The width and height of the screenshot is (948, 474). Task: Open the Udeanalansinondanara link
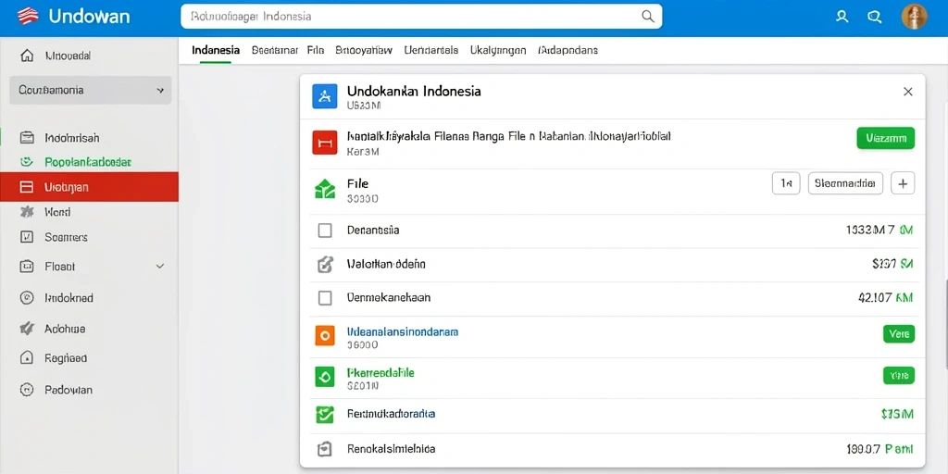tap(403, 332)
